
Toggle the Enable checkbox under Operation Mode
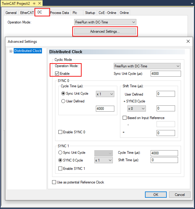[57, 73]
